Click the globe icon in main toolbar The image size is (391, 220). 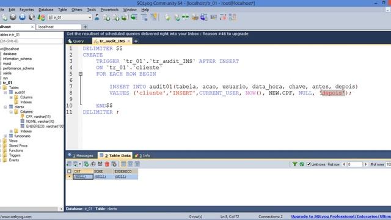pos(32,17)
